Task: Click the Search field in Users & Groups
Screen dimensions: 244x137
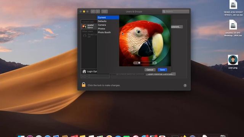Action: click(176, 11)
